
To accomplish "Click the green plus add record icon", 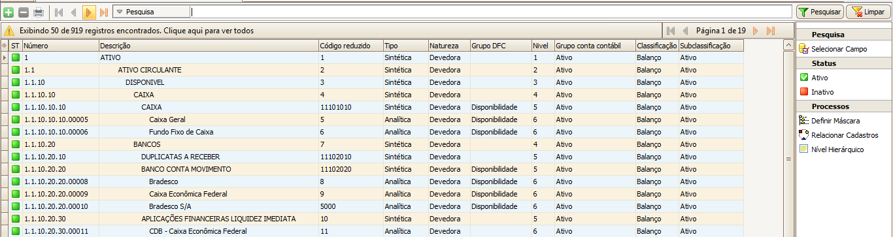I will click(x=8, y=12).
